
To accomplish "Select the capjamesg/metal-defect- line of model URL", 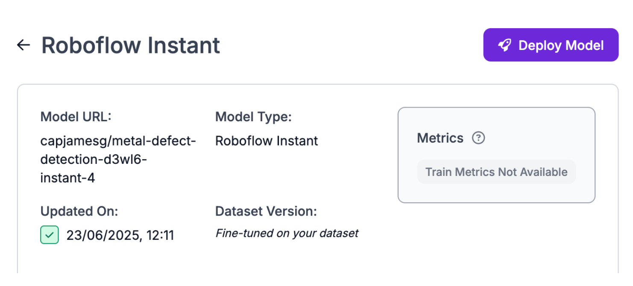I will (118, 141).
